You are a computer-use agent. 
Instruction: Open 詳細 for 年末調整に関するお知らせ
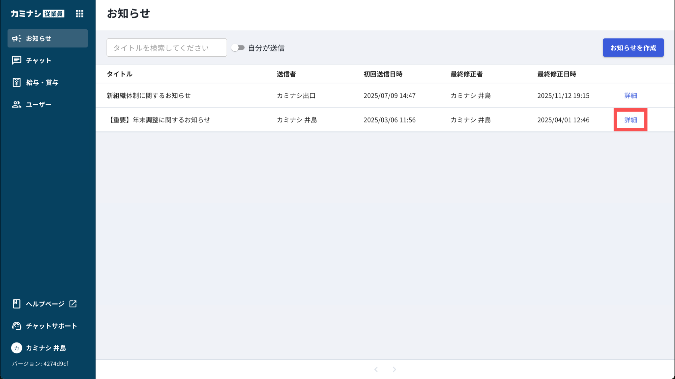pyautogui.click(x=631, y=120)
